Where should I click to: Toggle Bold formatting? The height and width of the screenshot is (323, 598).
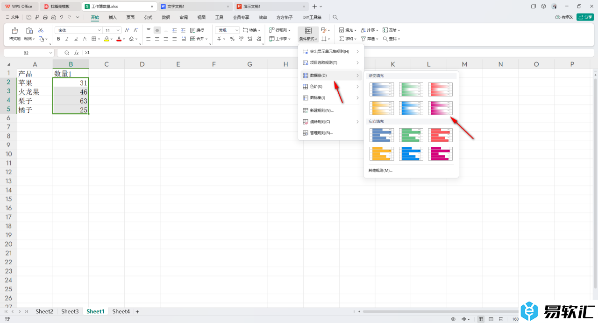pos(59,39)
